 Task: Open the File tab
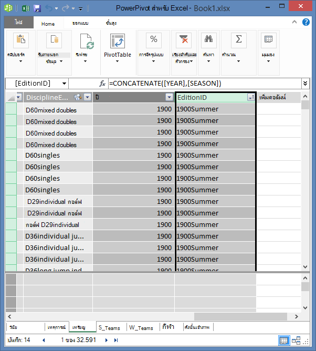19,22
